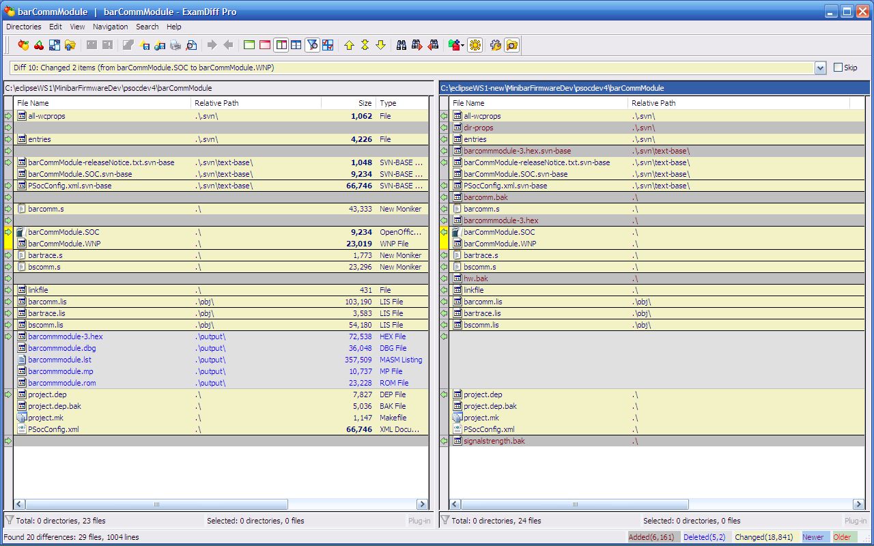Screen dimensions: 874x546
Task: Click the binoculars Find icon
Action: click(401, 45)
